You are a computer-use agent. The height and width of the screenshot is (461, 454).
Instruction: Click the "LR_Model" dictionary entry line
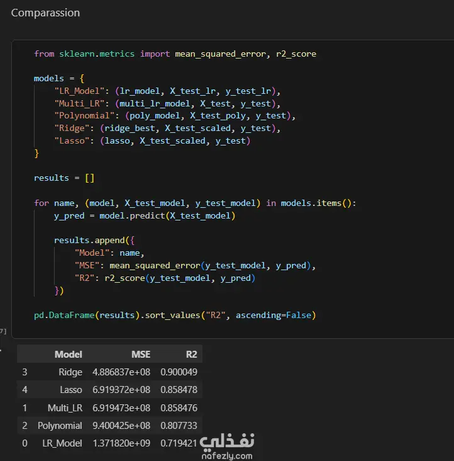[167, 91]
